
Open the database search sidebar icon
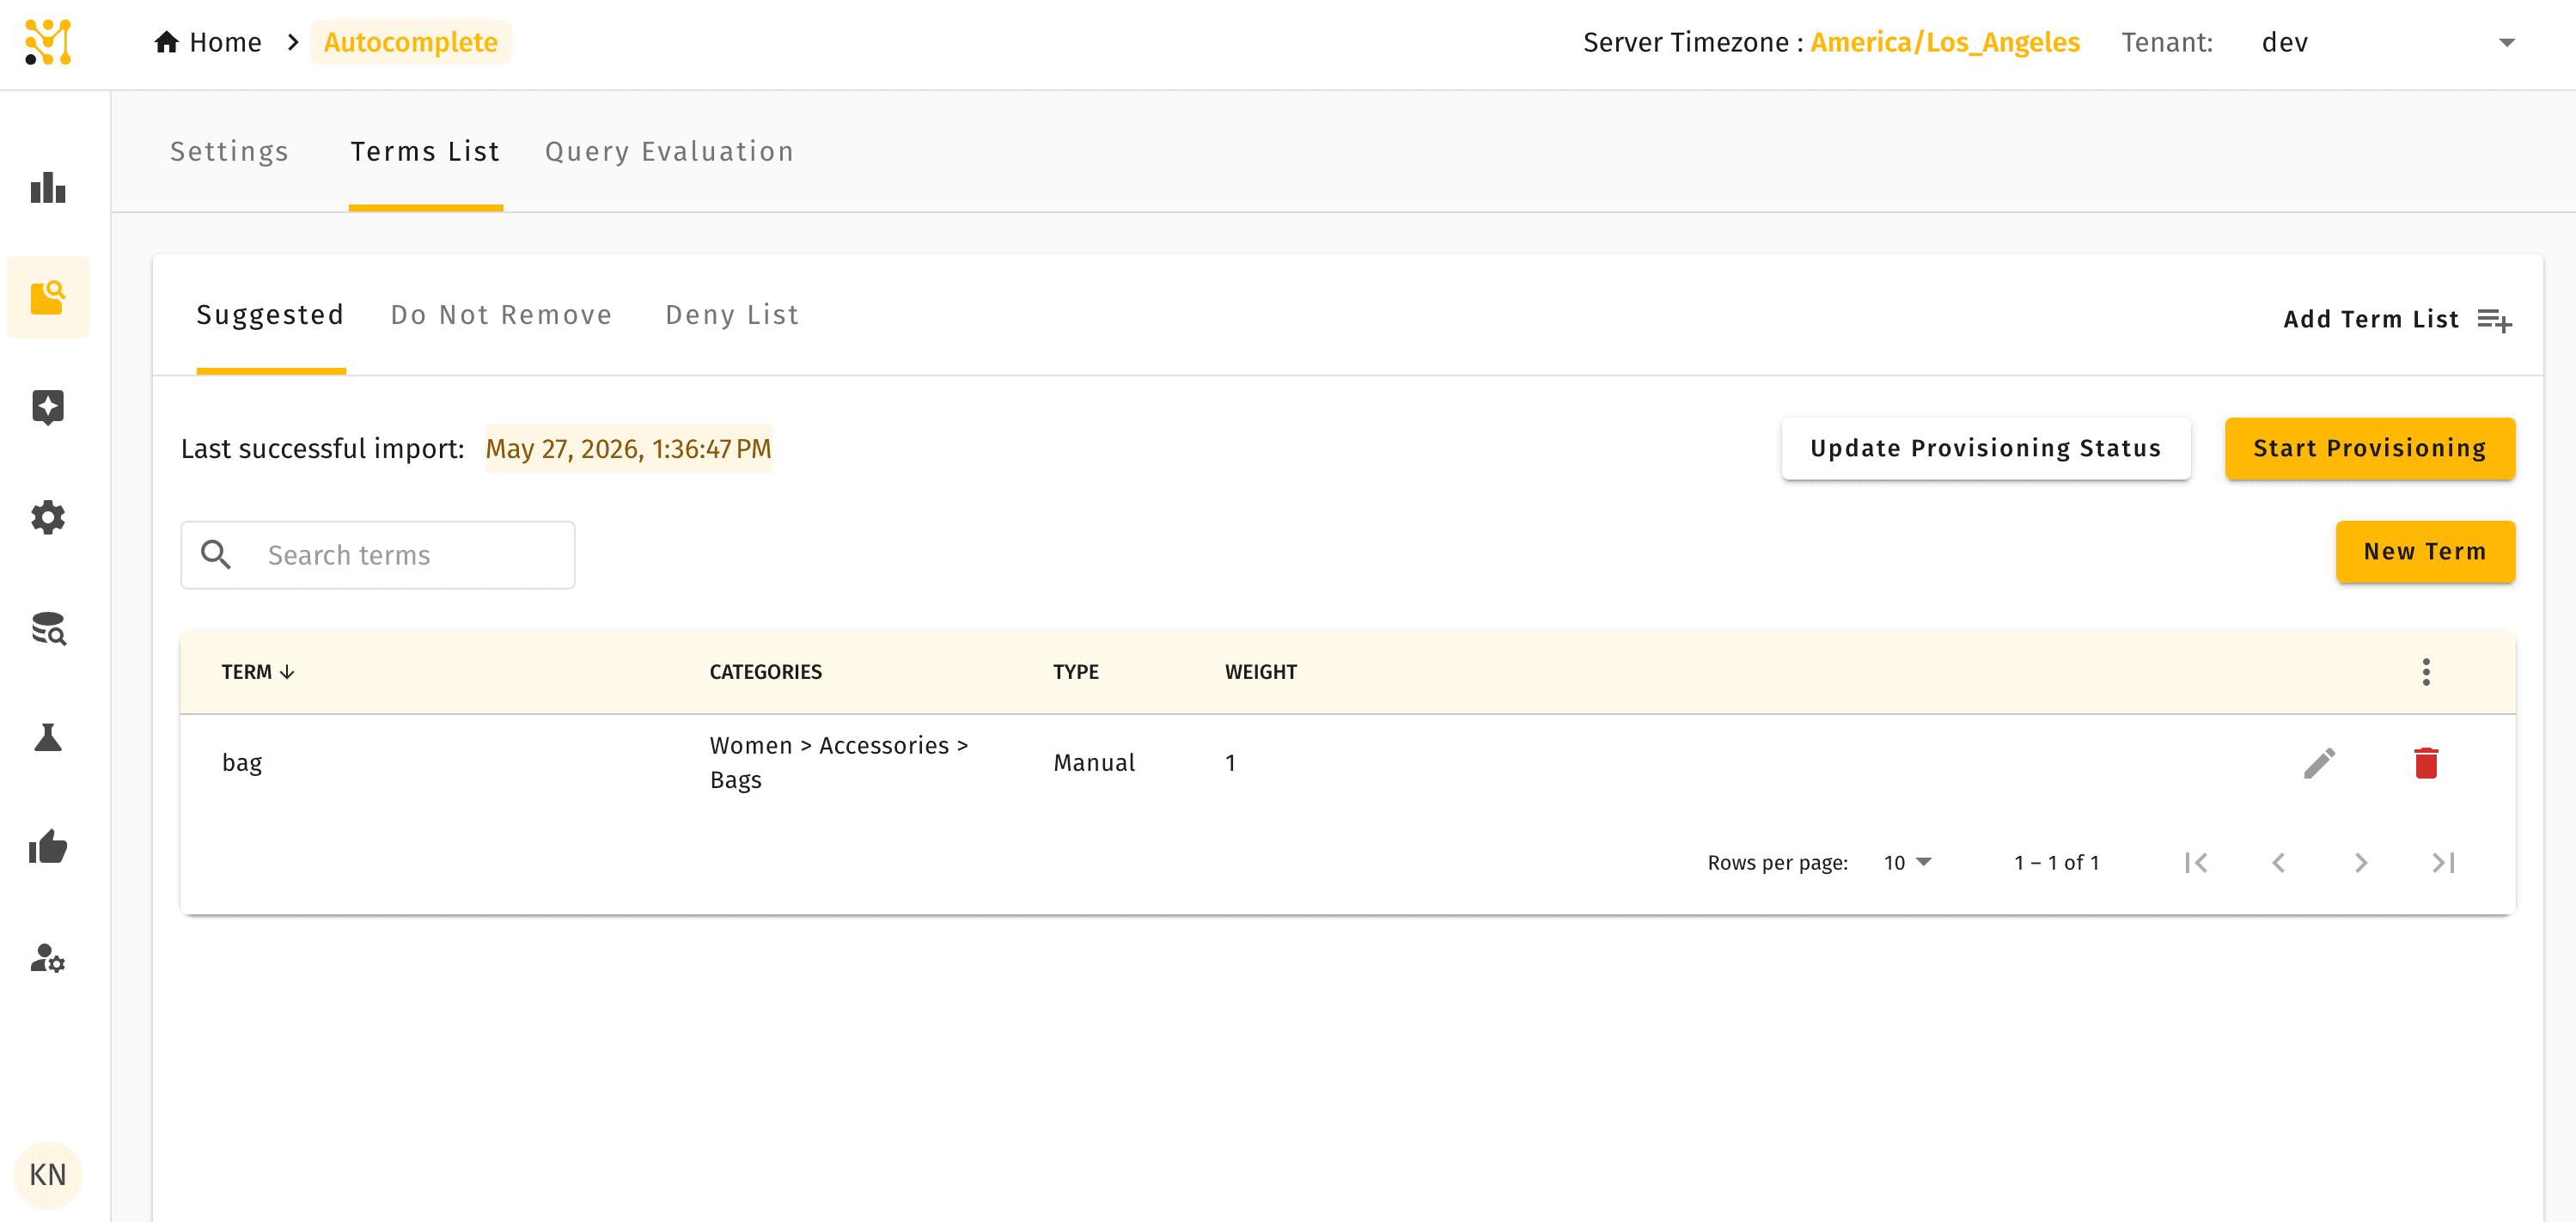click(48, 628)
